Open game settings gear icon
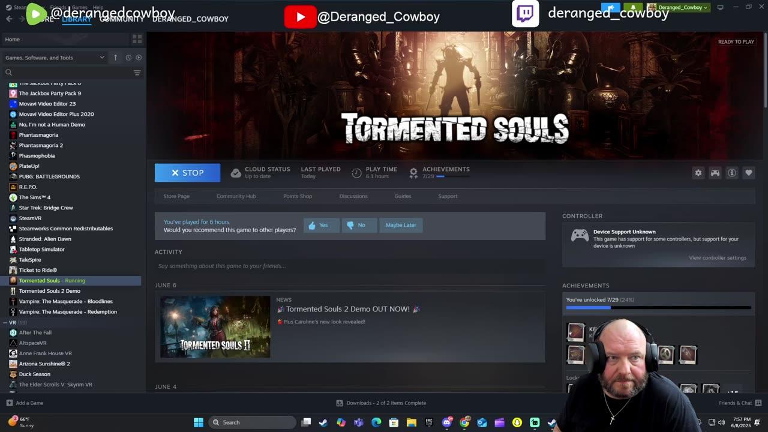The image size is (768, 432). (698, 173)
